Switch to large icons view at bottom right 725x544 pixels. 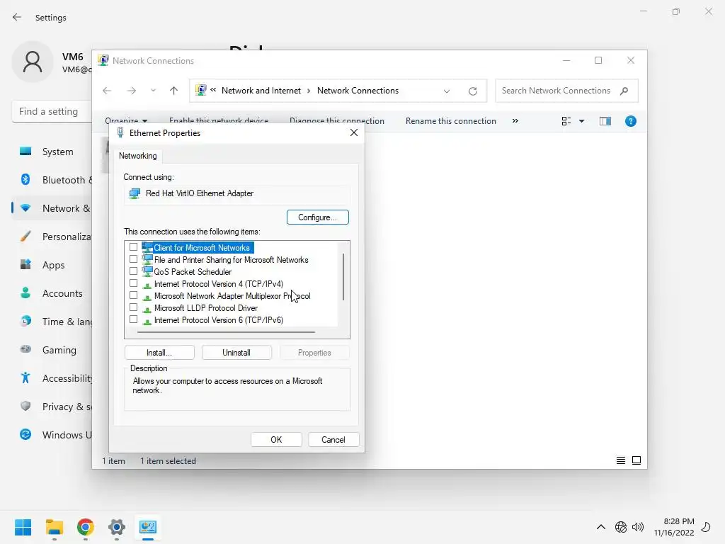tap(636, 460)
